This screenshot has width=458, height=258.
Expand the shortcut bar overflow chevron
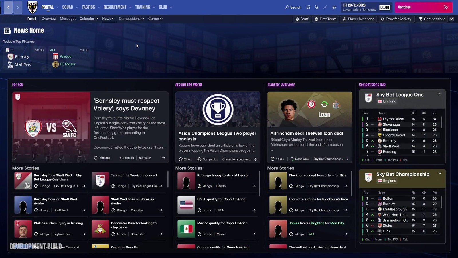451,19
